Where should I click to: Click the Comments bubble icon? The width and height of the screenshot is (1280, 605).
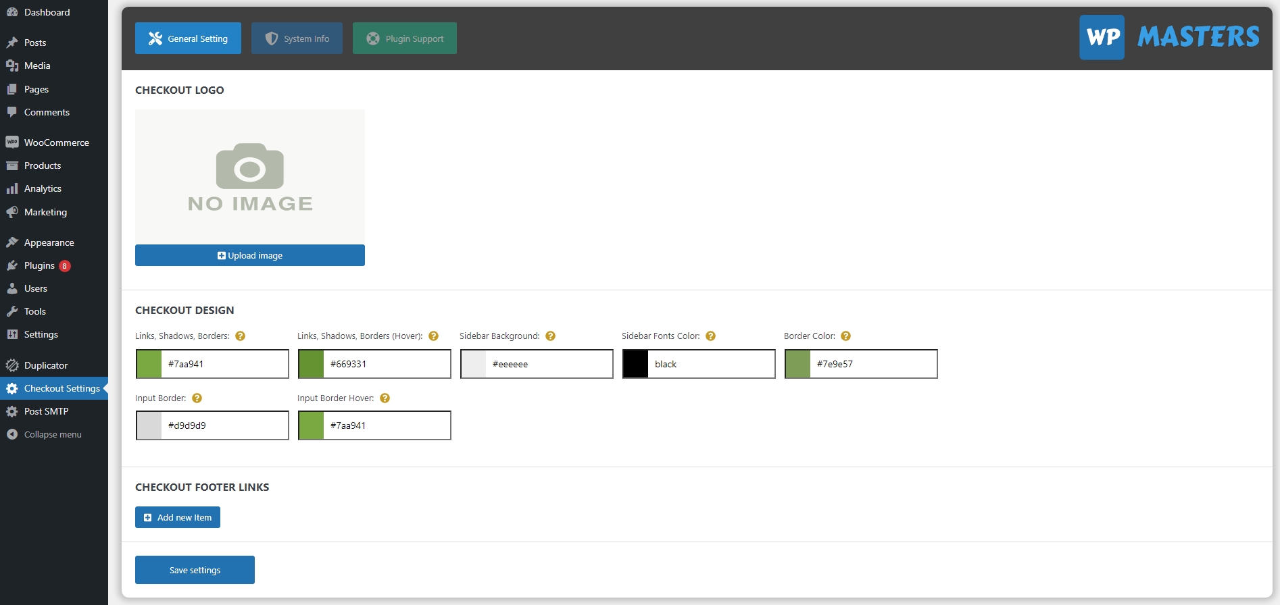point(12,112)
